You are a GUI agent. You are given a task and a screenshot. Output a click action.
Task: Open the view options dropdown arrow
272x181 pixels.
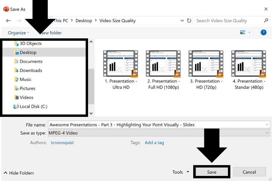(250, 32)
